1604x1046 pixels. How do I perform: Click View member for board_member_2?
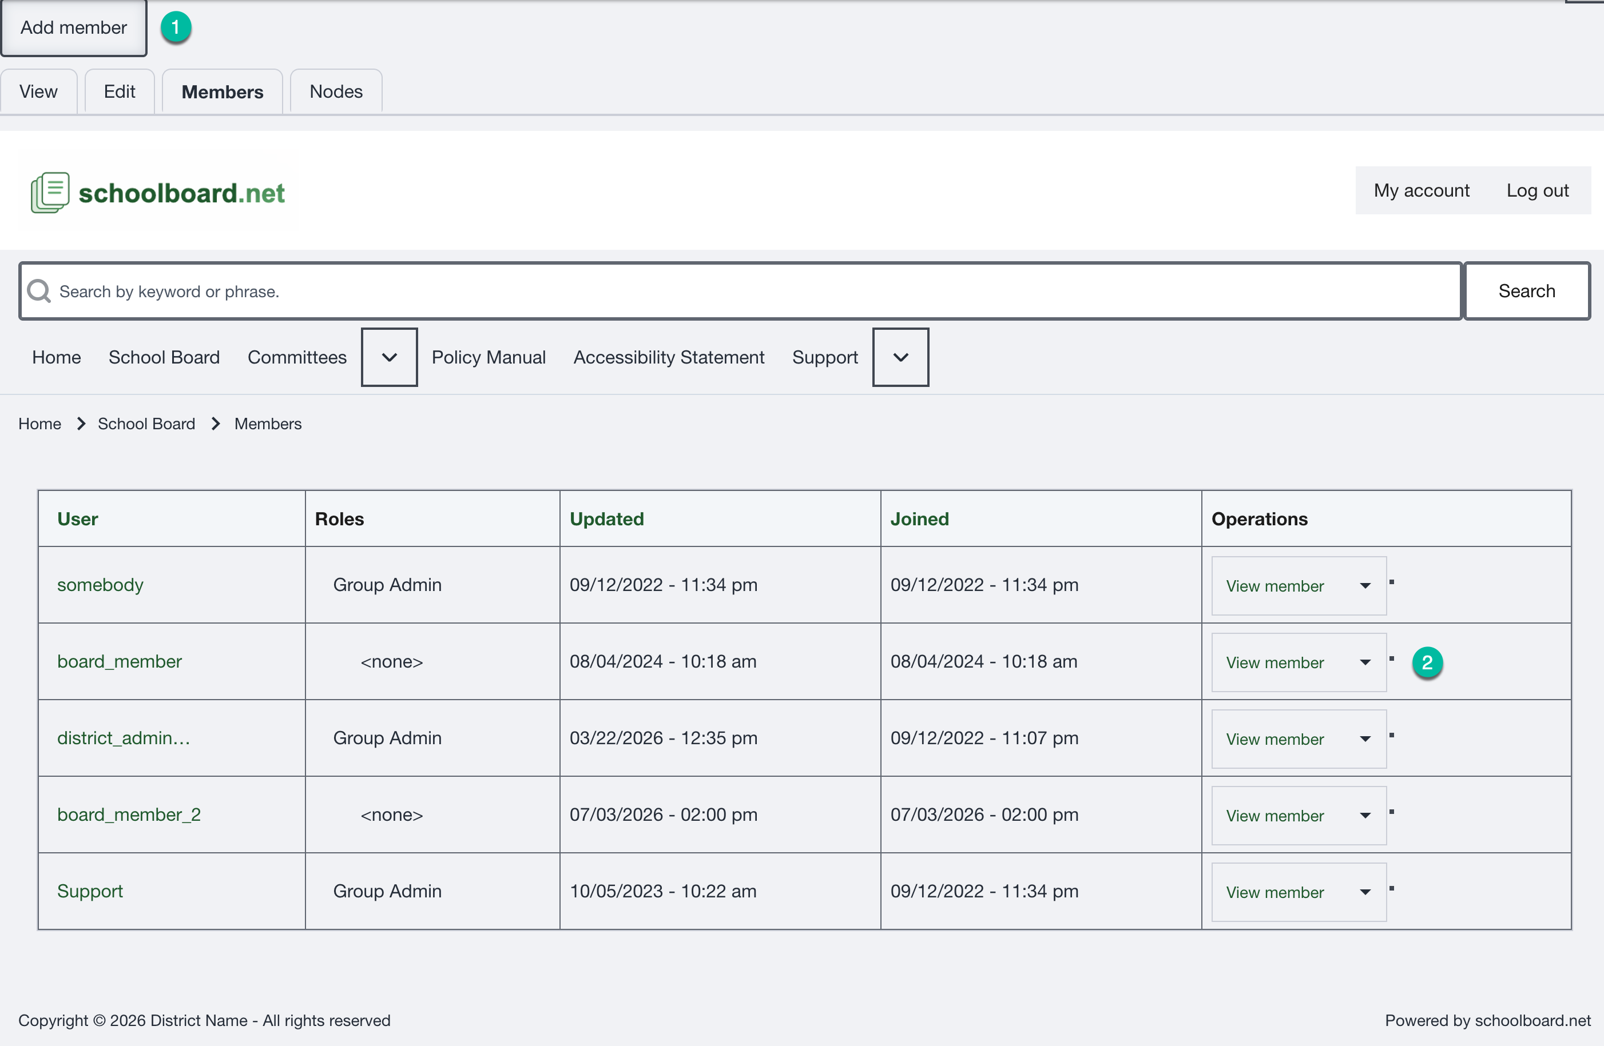(1275, 816)
